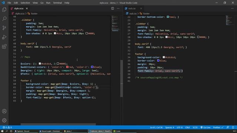Change CRLF end of line sequence
Screen dimensions: 237x133
[x=187, y=127]
